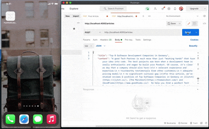The image size is (209, 129).
Task: Switch to the Params tab
Action: click(86, 40)
